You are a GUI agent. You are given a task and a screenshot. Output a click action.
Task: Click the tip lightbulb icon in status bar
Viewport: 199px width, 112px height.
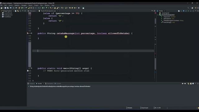198,108
